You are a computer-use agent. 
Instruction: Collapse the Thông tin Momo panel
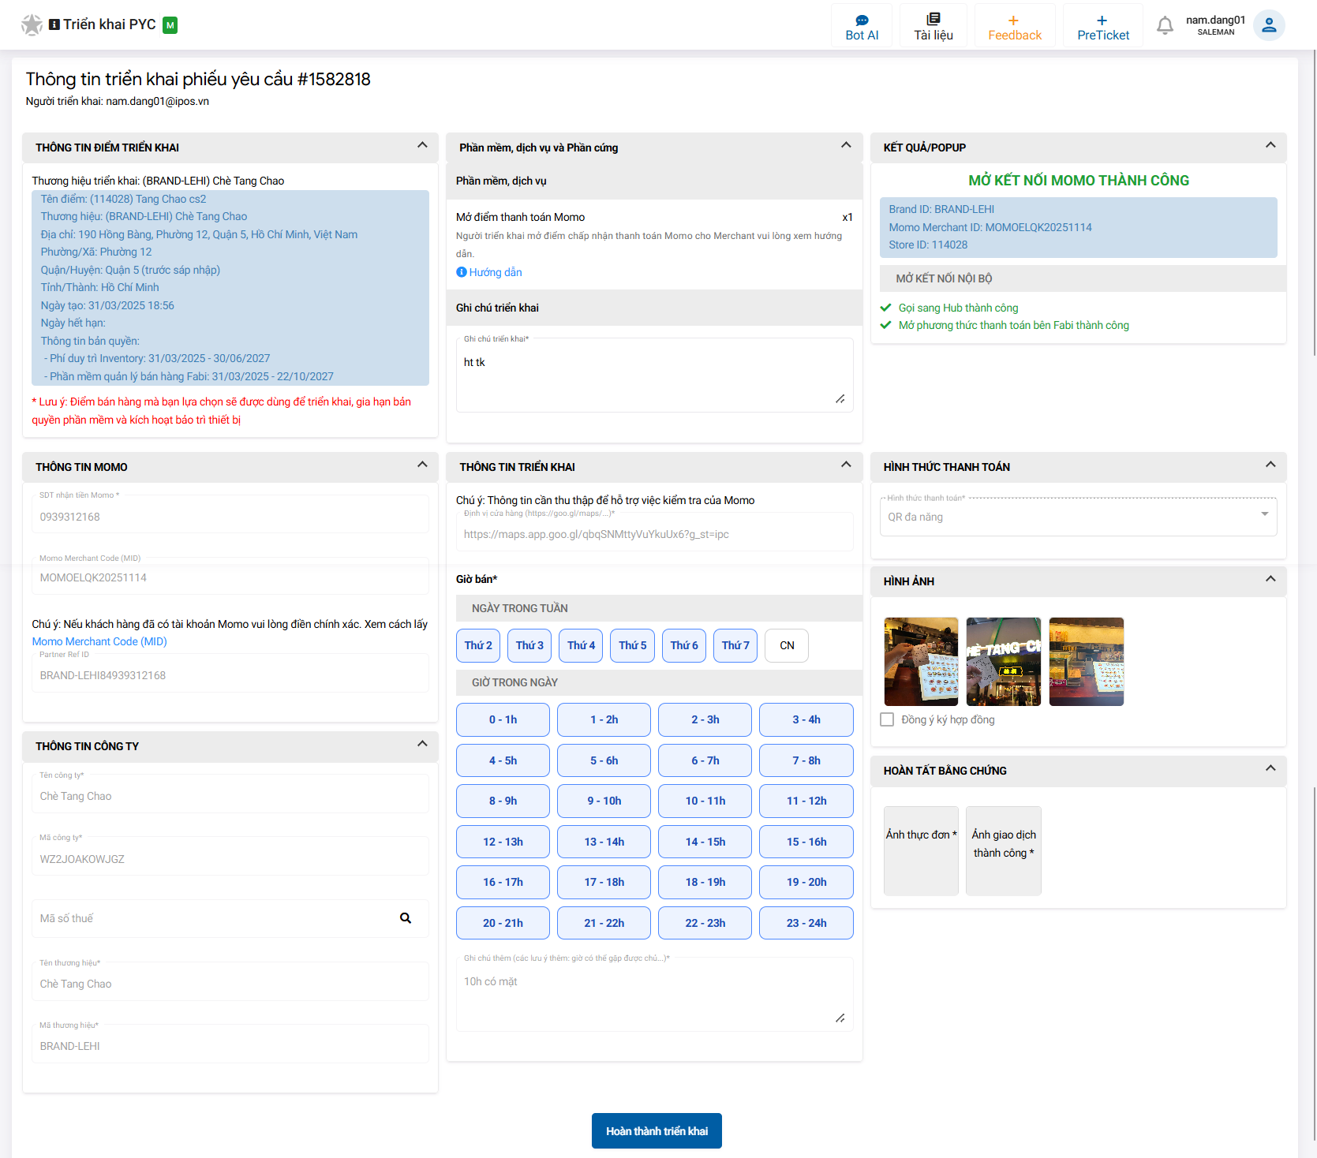point(422,465)
